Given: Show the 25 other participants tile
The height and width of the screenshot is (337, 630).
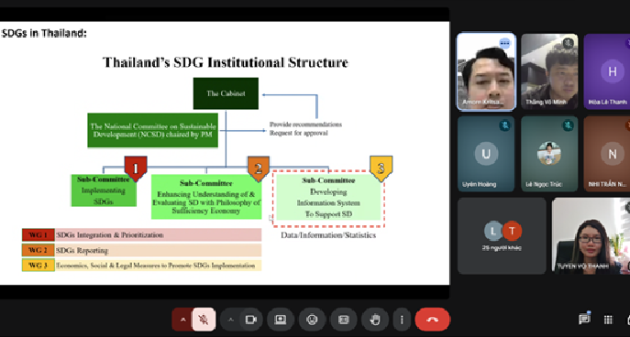Looking at the screenshot, I should (x=502, y=236).
